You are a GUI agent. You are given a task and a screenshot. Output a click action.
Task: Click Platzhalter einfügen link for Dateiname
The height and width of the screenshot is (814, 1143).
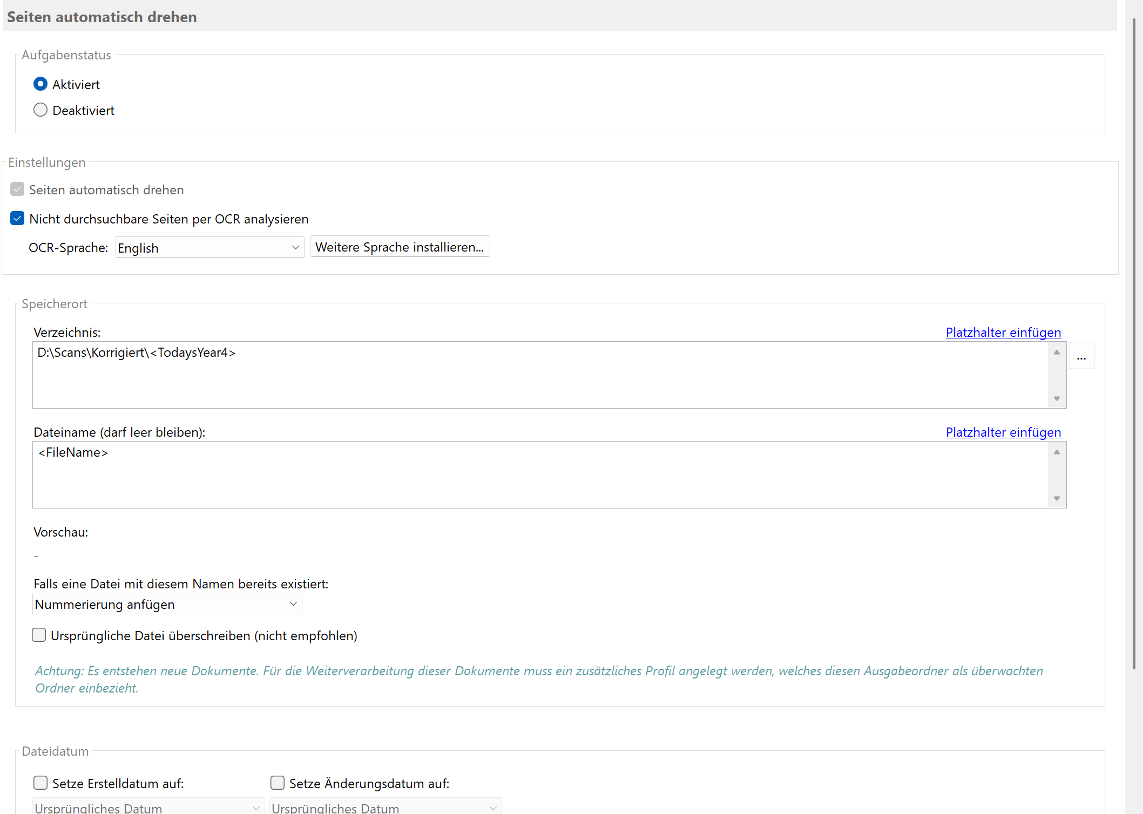(1003, 432)
